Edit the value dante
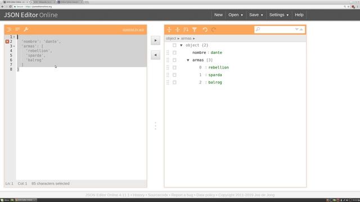 click(x=216, y=53)
